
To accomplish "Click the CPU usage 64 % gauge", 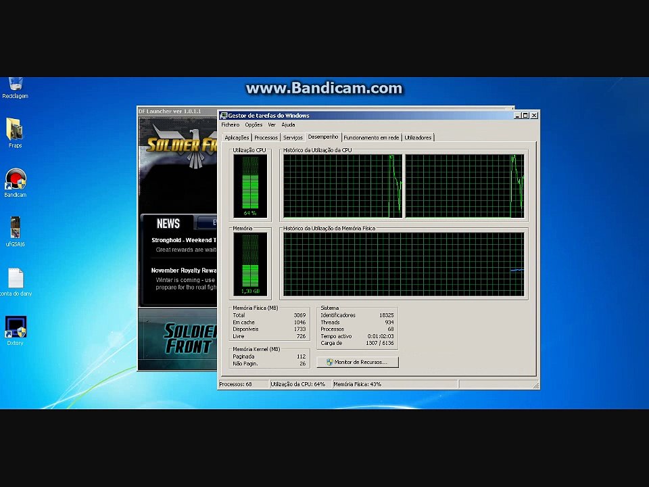I will tap(250, 186).
